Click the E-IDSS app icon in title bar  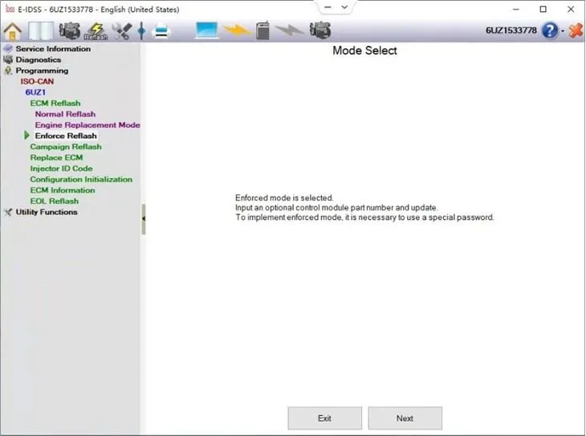tap(10, 9)
